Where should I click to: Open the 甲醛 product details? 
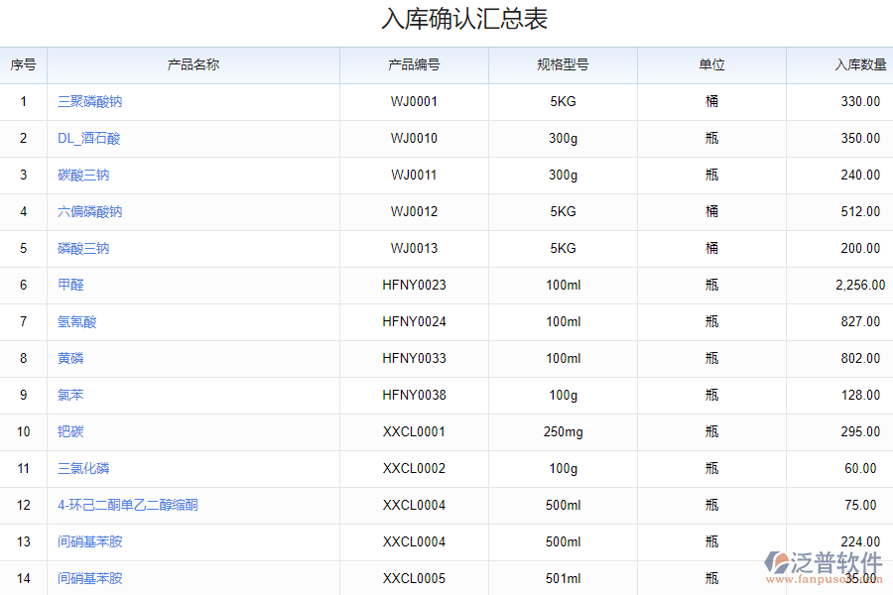(x=70, y=286)
